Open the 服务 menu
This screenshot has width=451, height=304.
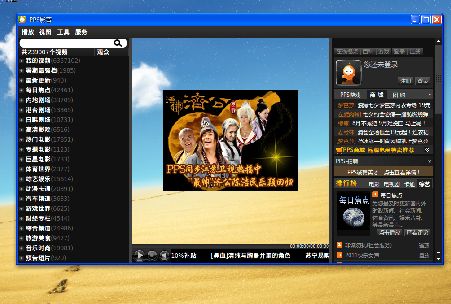(81, 32)
